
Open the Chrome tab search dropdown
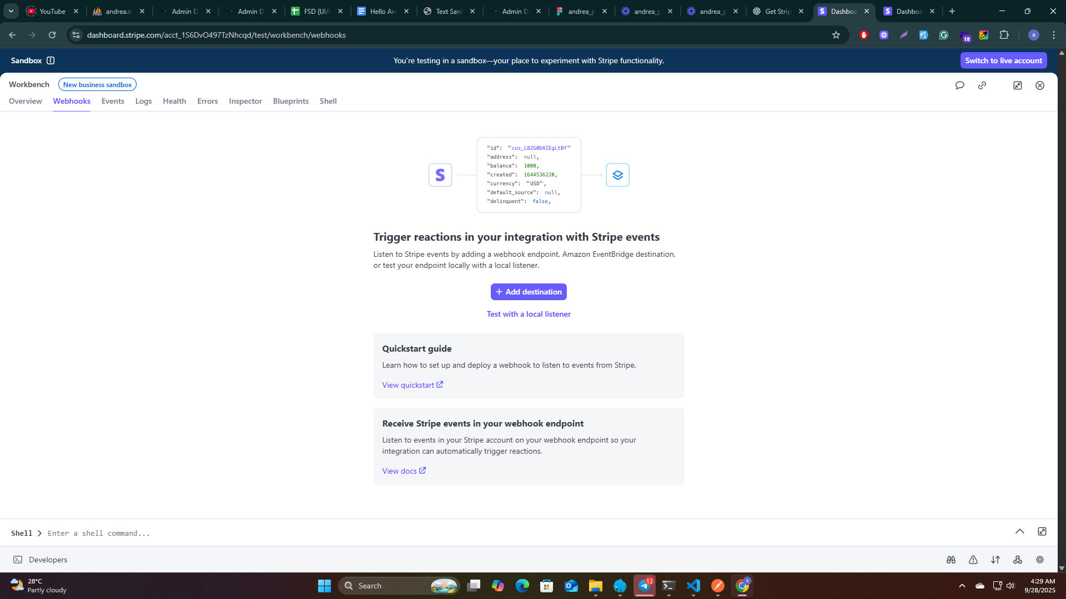11,11
